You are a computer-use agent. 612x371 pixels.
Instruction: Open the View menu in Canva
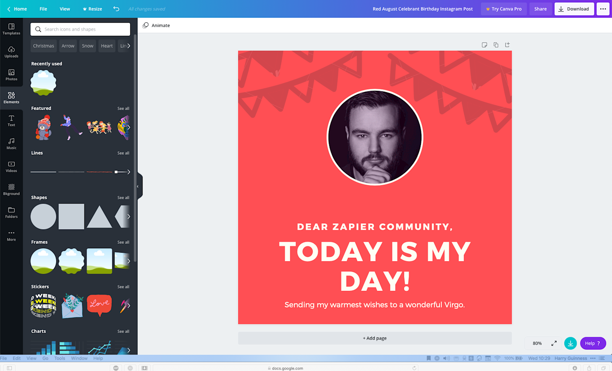point(65,9)
